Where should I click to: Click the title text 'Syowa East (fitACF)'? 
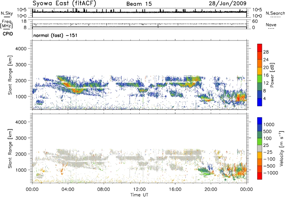tap(64, 4)
